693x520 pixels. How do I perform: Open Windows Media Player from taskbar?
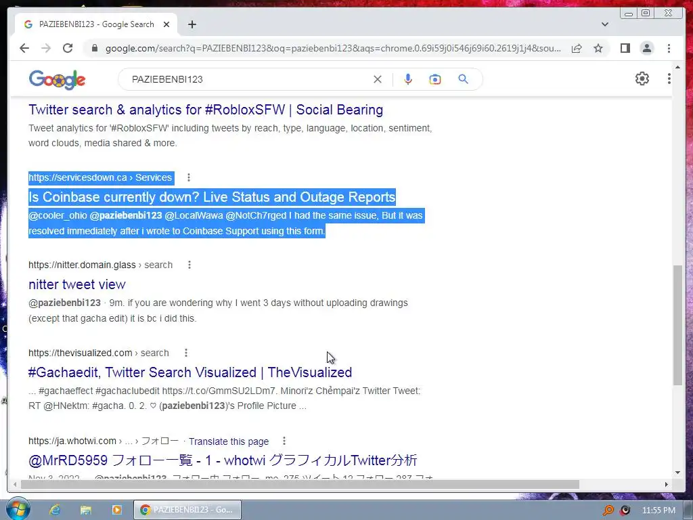[116, 510]
